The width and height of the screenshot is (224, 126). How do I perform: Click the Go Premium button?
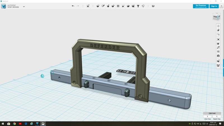pos(201,6)
